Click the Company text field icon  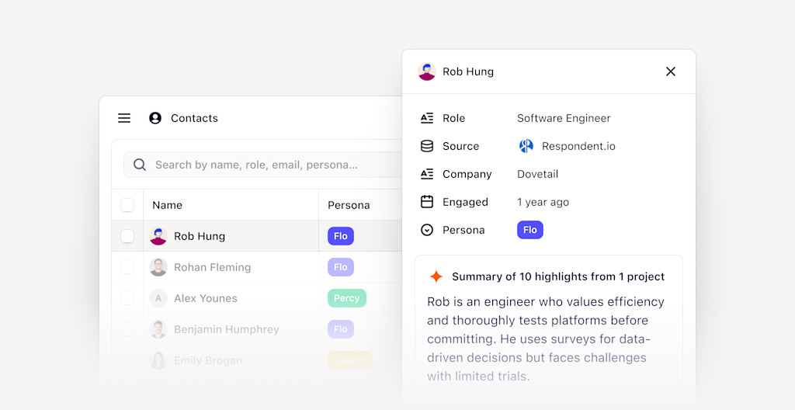(x=427, y=174)
